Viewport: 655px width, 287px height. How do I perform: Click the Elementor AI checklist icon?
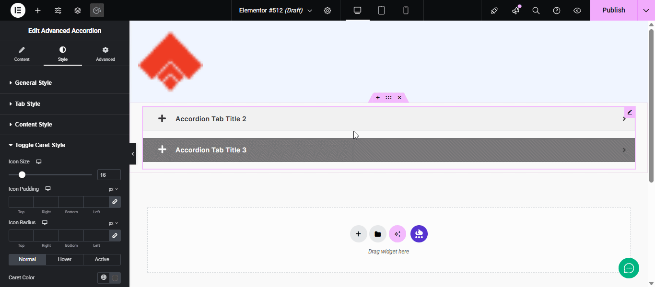point(97,10)
